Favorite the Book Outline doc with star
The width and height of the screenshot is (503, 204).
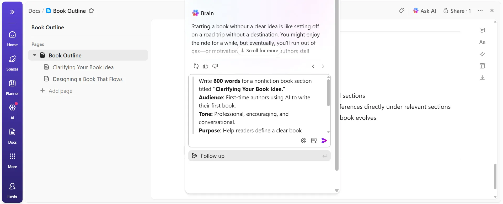point(91,11)
